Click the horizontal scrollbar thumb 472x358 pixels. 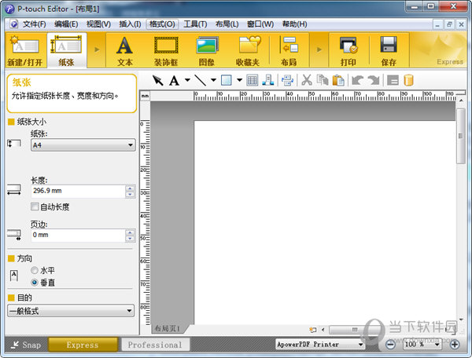[x=356, y=330]
